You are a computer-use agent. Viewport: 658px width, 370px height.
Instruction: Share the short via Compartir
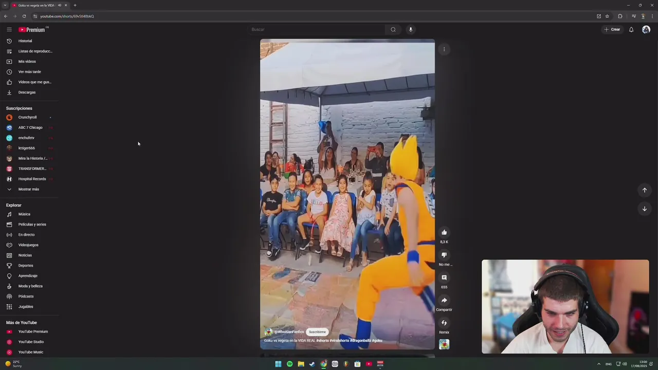[444, 300]
